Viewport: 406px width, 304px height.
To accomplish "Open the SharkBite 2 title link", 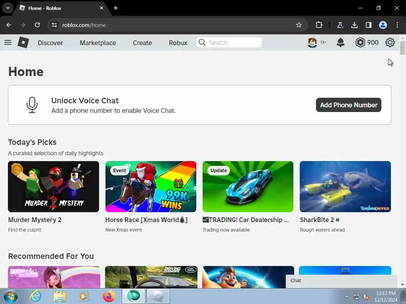I will 320,220.
